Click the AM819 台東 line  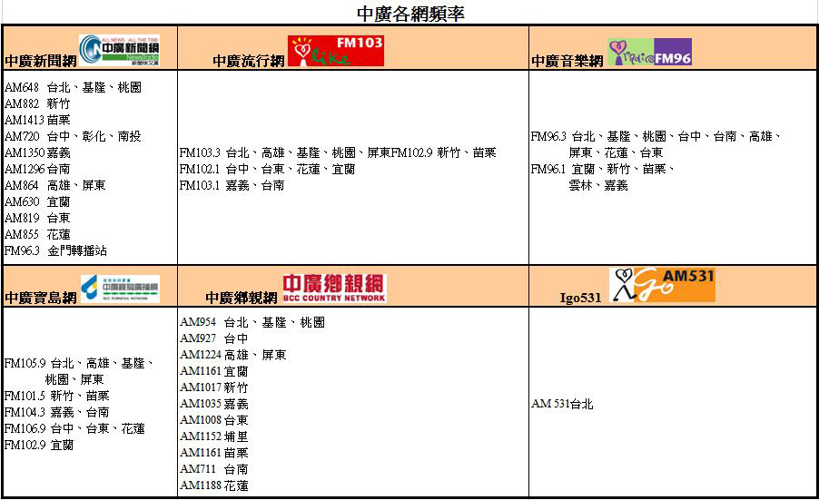pyautogui.click(x=37, y=218)
